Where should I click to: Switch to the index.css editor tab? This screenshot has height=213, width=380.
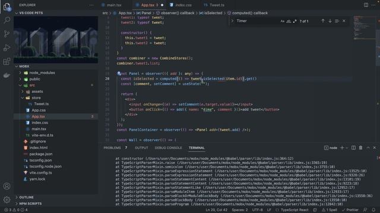183,5
